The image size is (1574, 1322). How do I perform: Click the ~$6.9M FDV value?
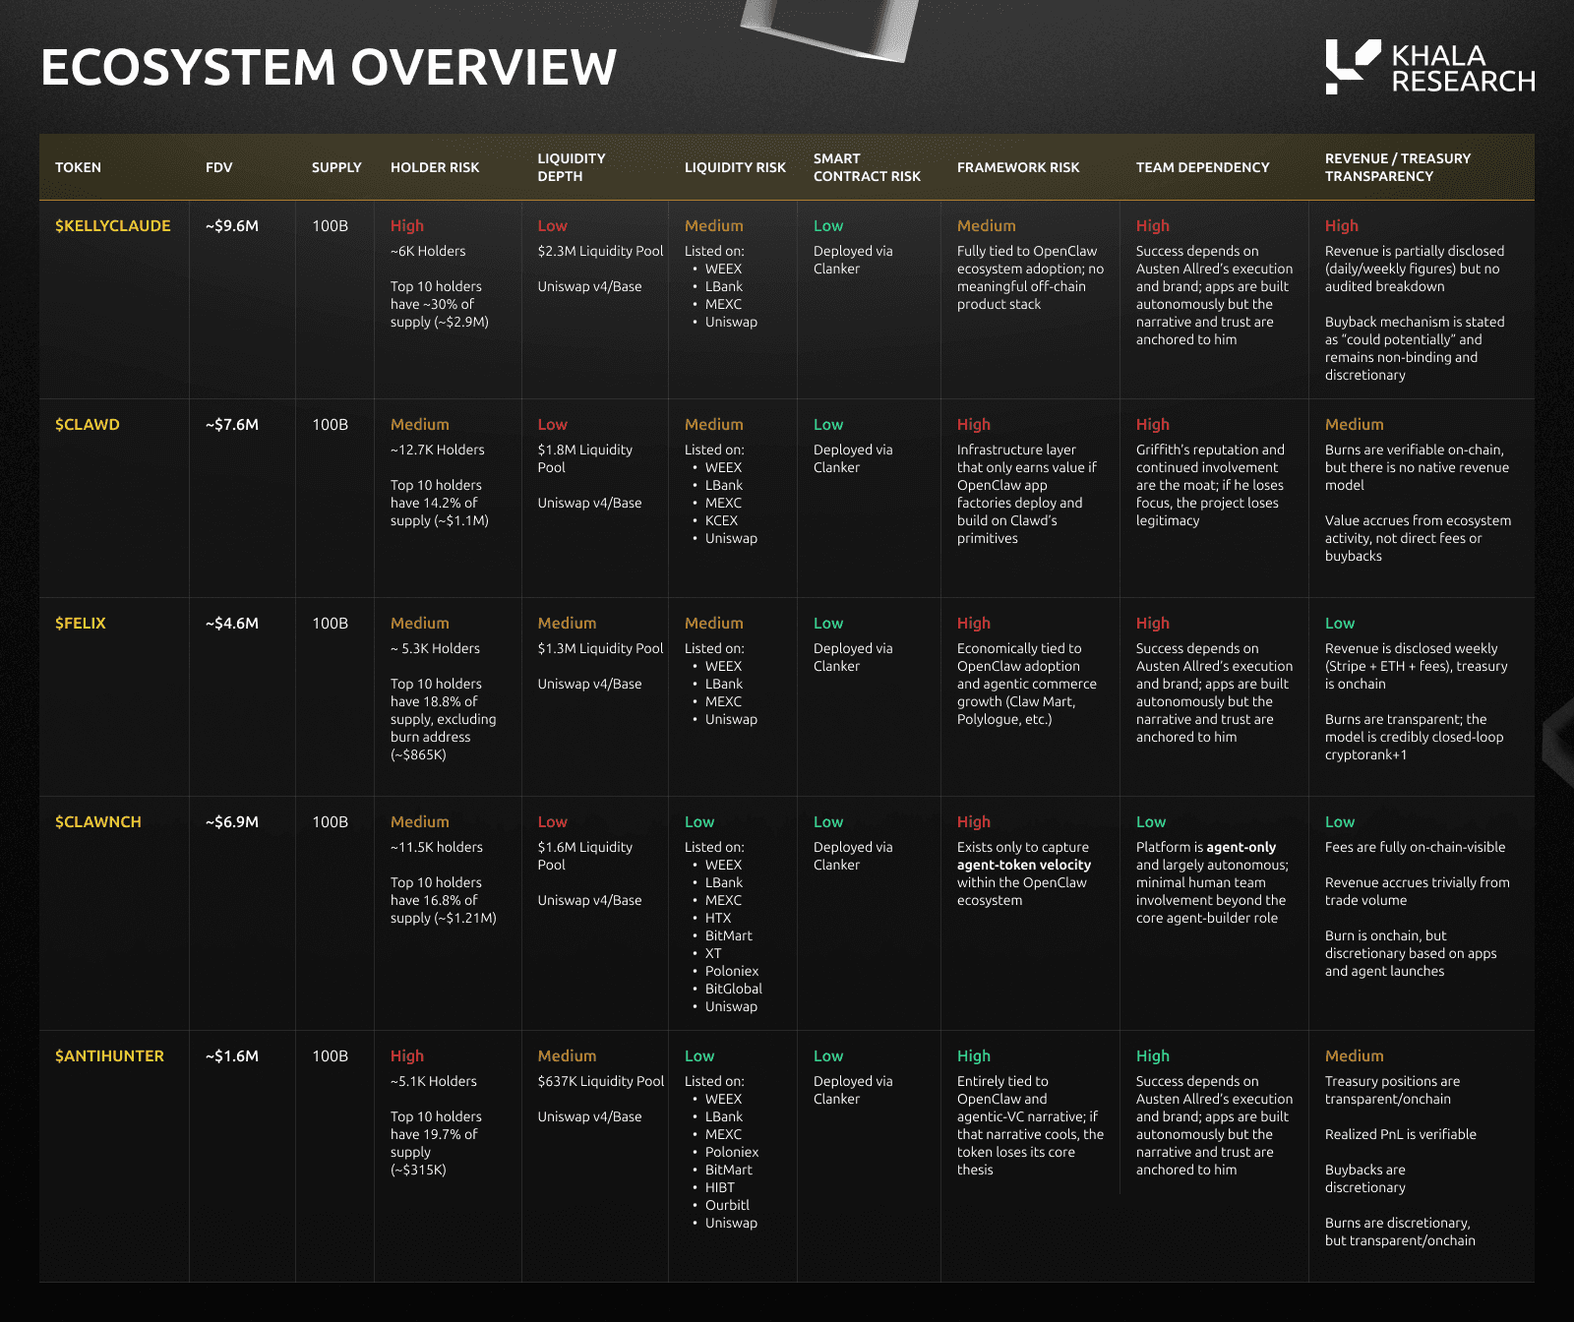pos(232,821)
